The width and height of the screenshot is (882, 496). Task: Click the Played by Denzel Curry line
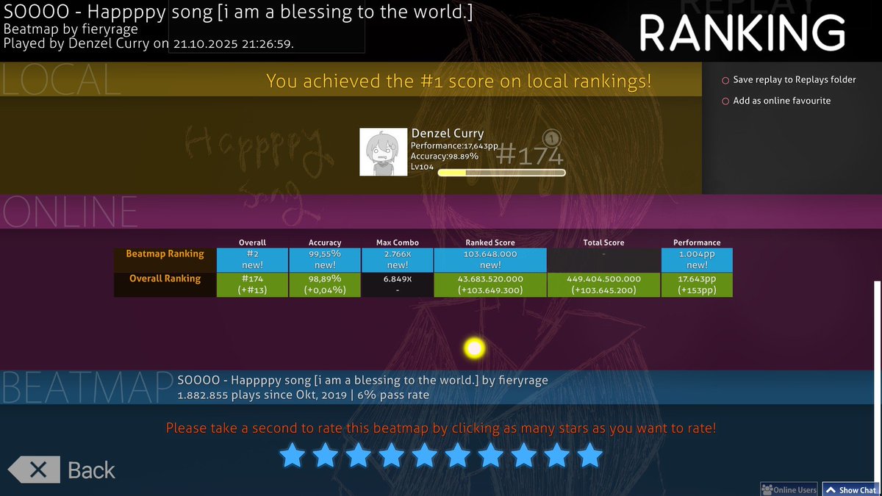[x=149, y=43]
